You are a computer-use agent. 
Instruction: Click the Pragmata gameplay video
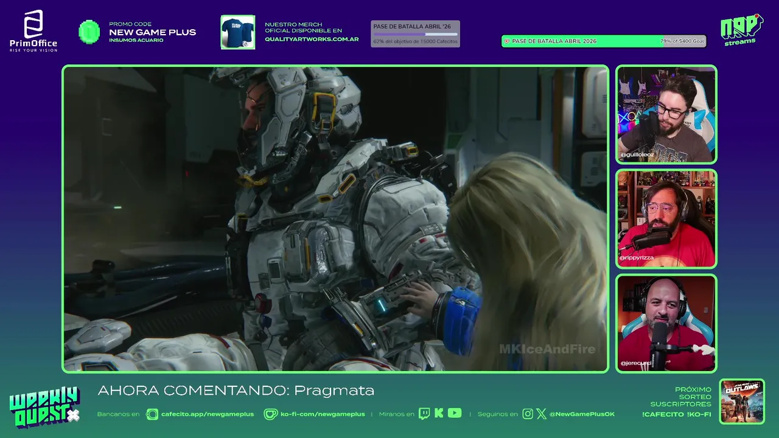pos(335,219)
